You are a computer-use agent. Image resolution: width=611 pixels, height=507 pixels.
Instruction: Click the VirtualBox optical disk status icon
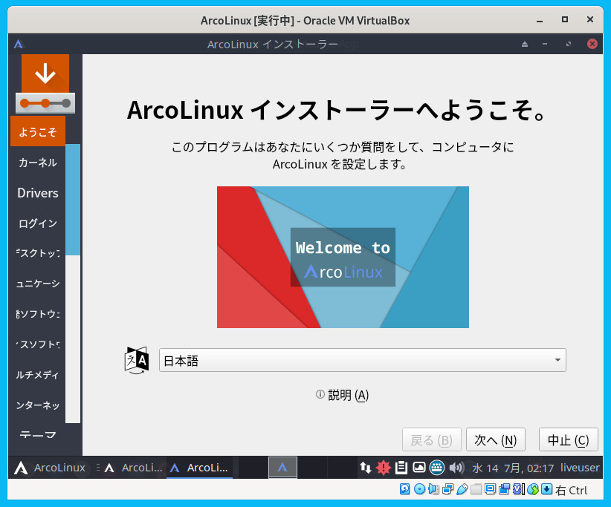coord(420,489)
